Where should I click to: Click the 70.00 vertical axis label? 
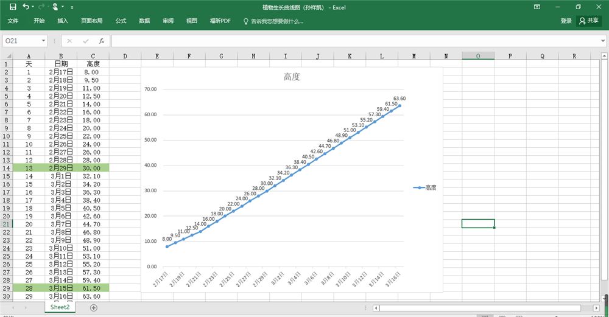click(x=150, y=89)
